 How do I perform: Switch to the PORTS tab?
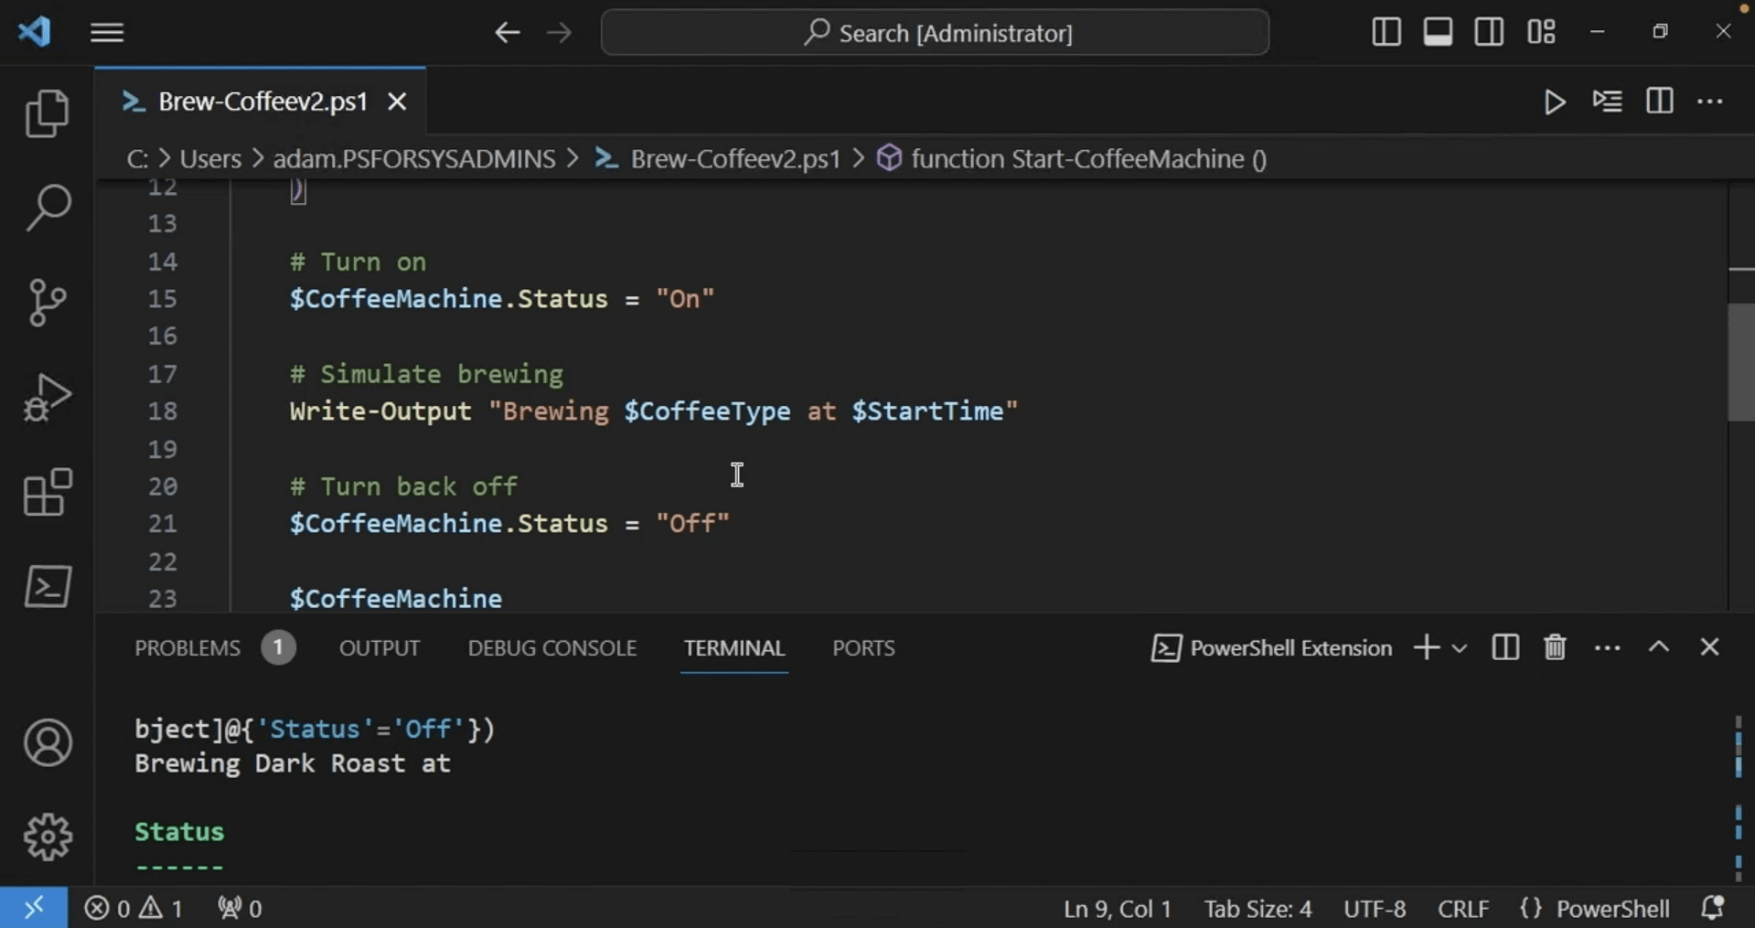(863, 648)
